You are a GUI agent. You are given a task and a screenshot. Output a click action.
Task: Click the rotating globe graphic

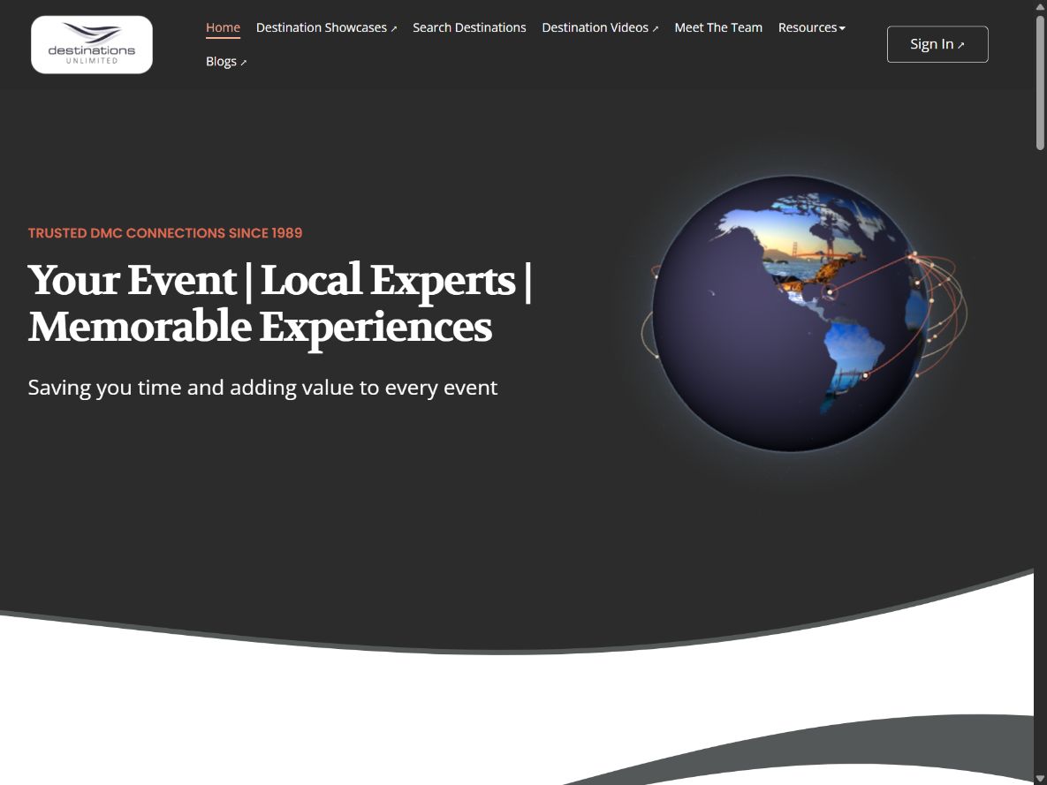pyautogui.click(x=792, y=313)
